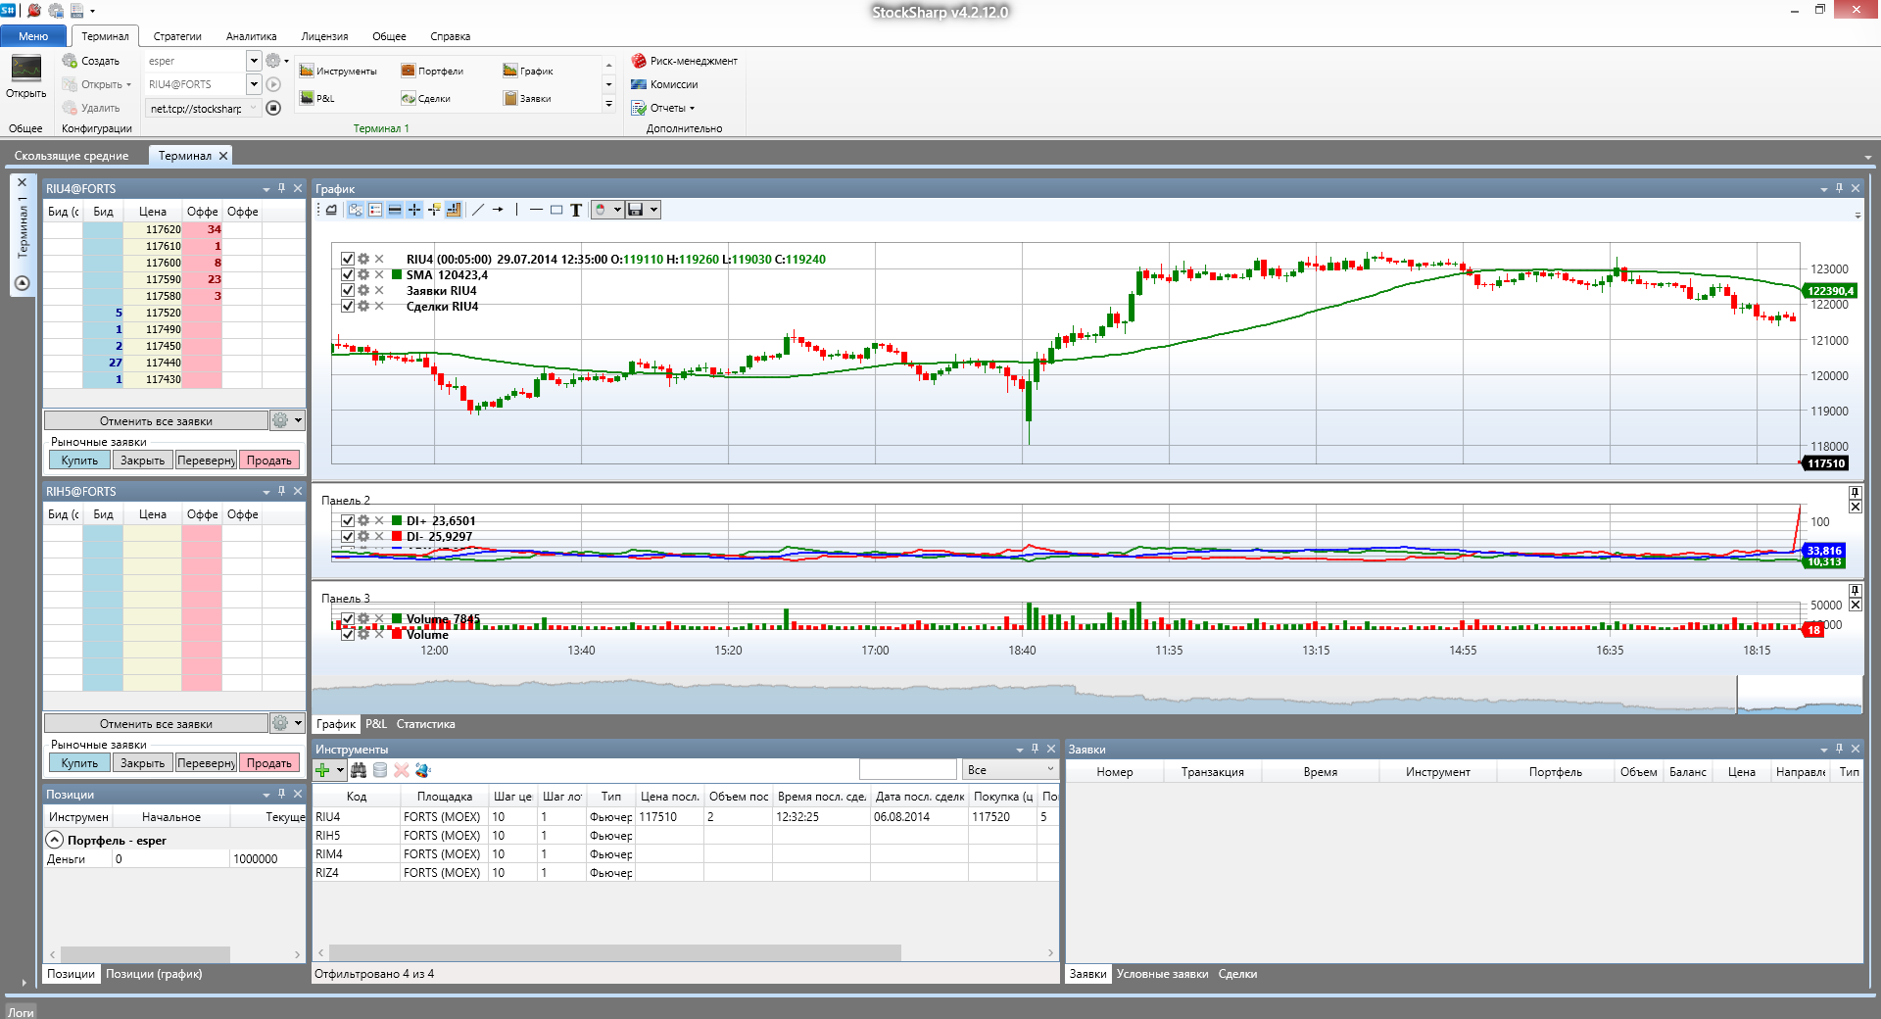
Task: Uncheck the SMA indicator checkbox
Action: tap(348, 275)
